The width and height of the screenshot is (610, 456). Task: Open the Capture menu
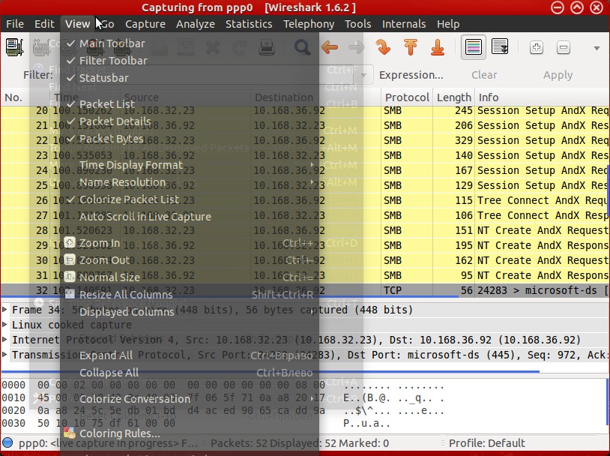tap(145, 24)
